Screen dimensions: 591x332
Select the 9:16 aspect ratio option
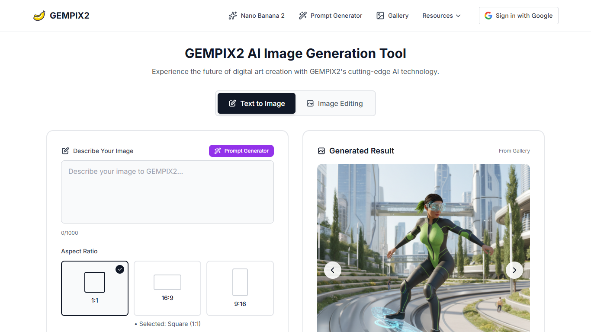coord(240,288)
